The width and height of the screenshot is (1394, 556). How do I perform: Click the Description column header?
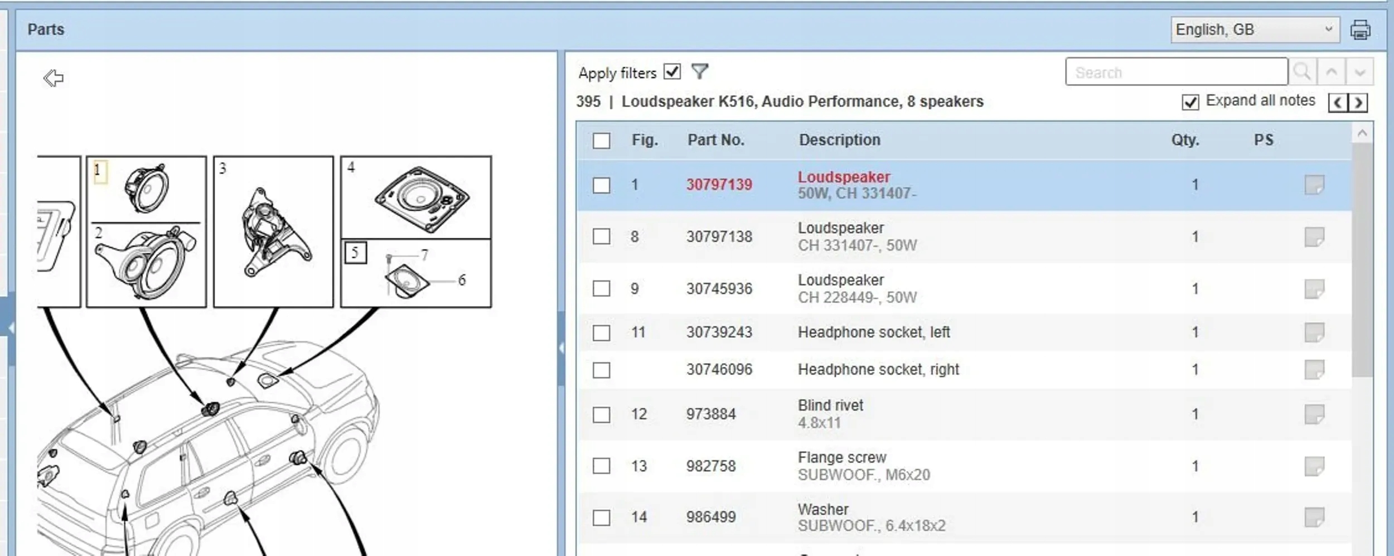840,140
